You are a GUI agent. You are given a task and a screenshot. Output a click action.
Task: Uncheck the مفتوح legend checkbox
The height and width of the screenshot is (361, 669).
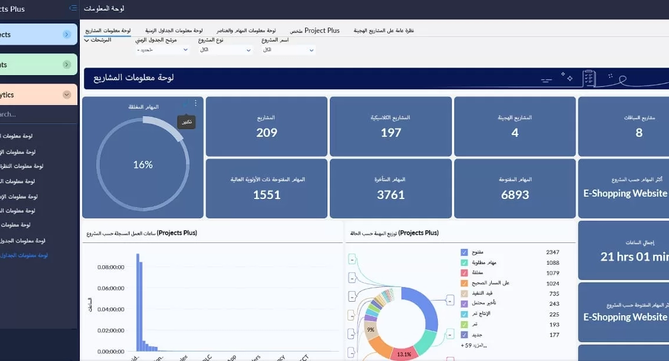(464, 252)
